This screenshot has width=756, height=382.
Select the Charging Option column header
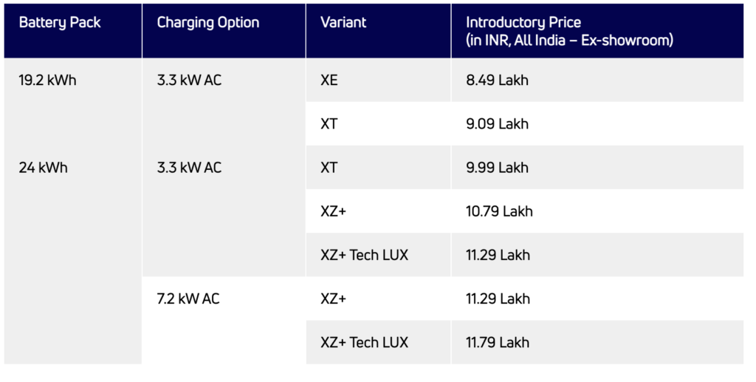click(208, 23)
